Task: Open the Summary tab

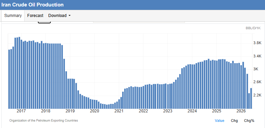Action: pyautogui.click(x=13, y=16)
